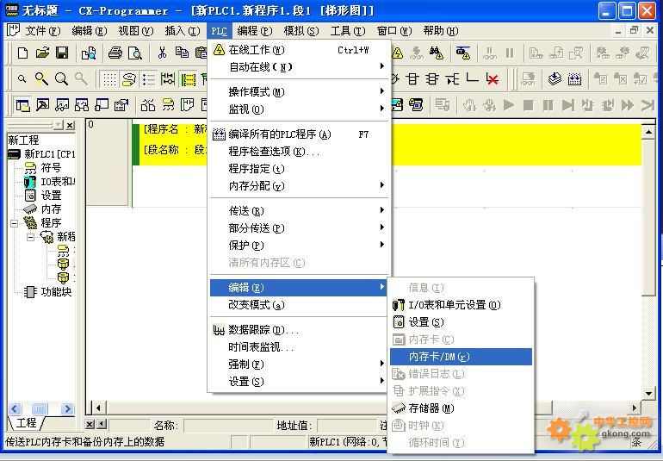Click the Save floppy disk icon

click(62, 53)
